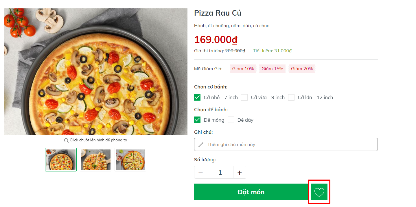The image size is (416, 207).
Task: Select the third pizza thumbnail
Action: click(130, 159)
